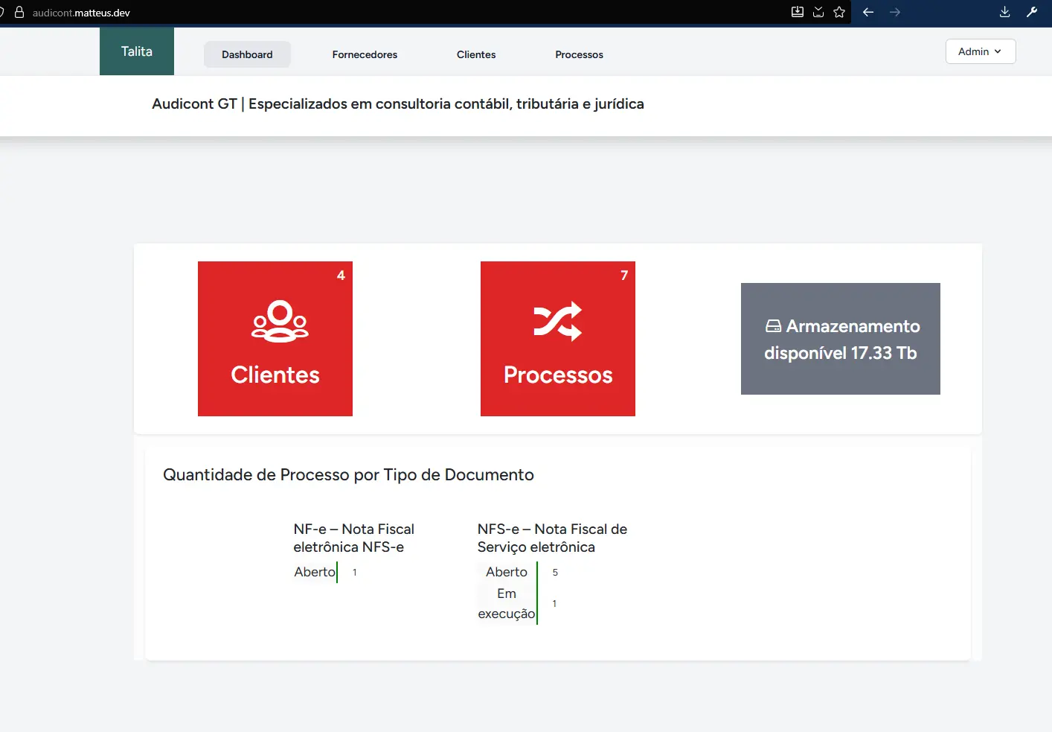
Task: Go to Fornecedores menu item
Action: (365, 54)
